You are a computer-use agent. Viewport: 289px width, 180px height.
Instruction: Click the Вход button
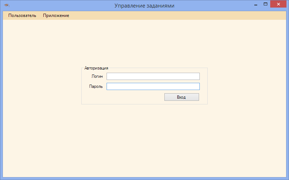(x=182, y=97)
